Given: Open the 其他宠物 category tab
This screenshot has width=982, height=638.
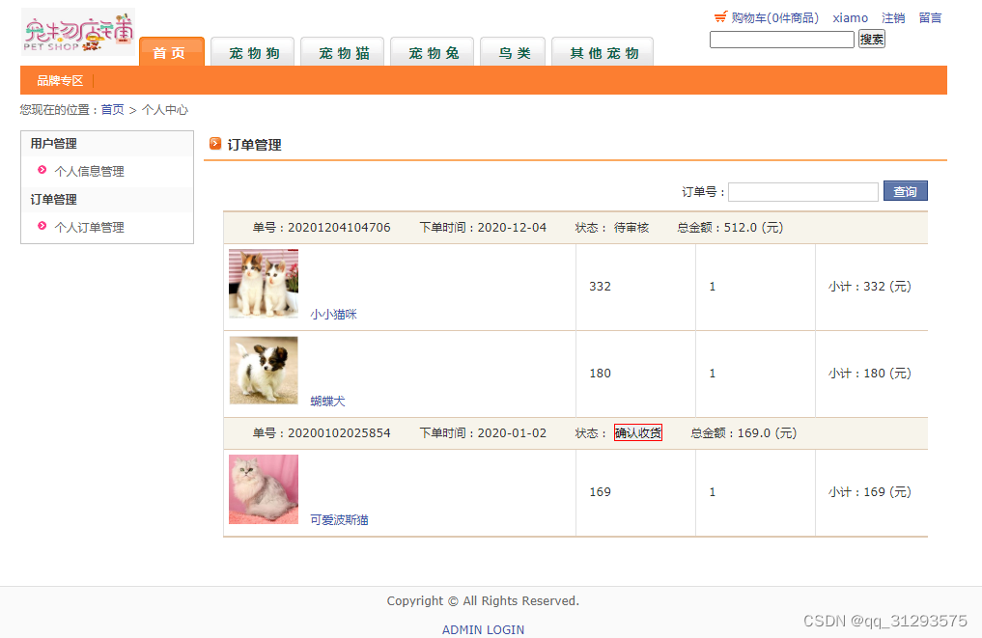Looking at the screenshot, I should coord(603,53).
